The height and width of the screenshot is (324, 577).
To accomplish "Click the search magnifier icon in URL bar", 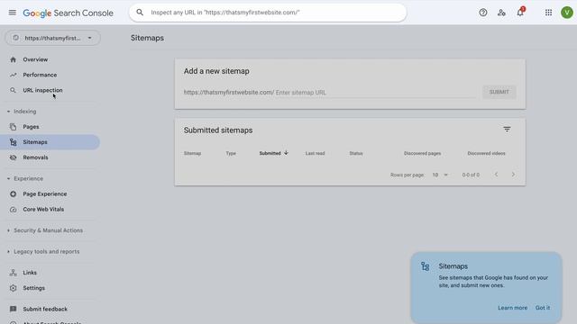I will [x=140, y=13].
